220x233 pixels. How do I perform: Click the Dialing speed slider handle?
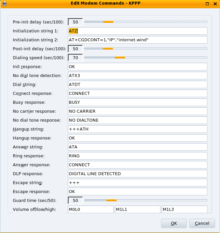pos(120,58)
